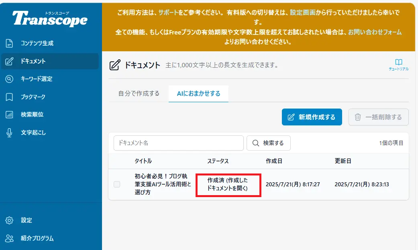Open the お問い合わせフォーム link
Image resolution: width=418 pixels, height=250 pixels.
pyautogui.click(x=375, y=32)
